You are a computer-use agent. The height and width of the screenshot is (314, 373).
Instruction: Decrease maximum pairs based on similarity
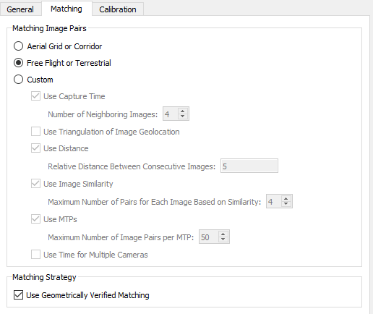286,204
